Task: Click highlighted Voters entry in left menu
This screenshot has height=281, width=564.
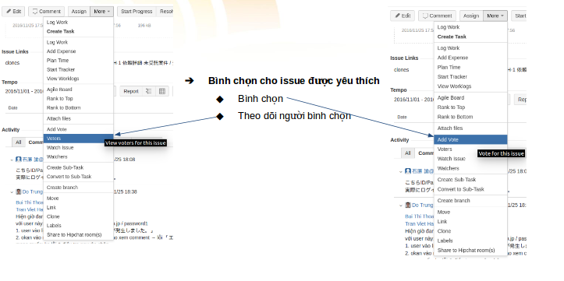Action: tap(79, 139)
